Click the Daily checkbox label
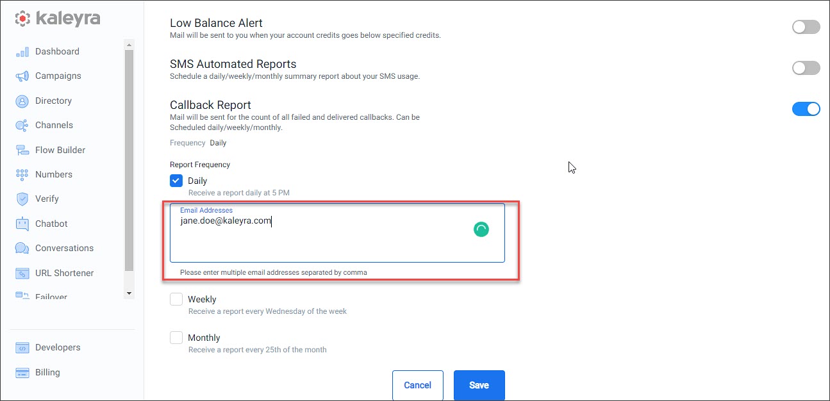 coord(197,181)
